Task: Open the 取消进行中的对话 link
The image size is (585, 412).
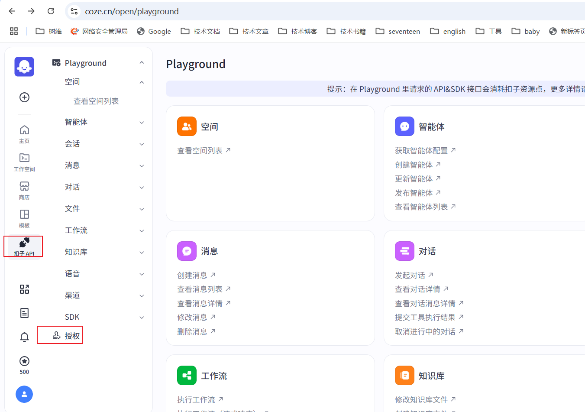Action: [429, 331]
